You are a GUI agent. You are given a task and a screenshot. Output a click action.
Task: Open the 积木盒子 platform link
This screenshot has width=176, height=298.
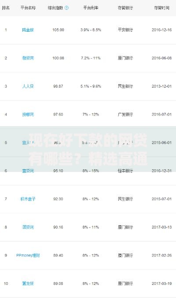coord(28,199)
